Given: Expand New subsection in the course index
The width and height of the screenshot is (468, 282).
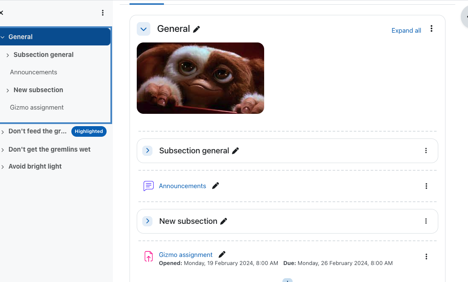Looking at the screenshot, I should click(x=8, y=90).
